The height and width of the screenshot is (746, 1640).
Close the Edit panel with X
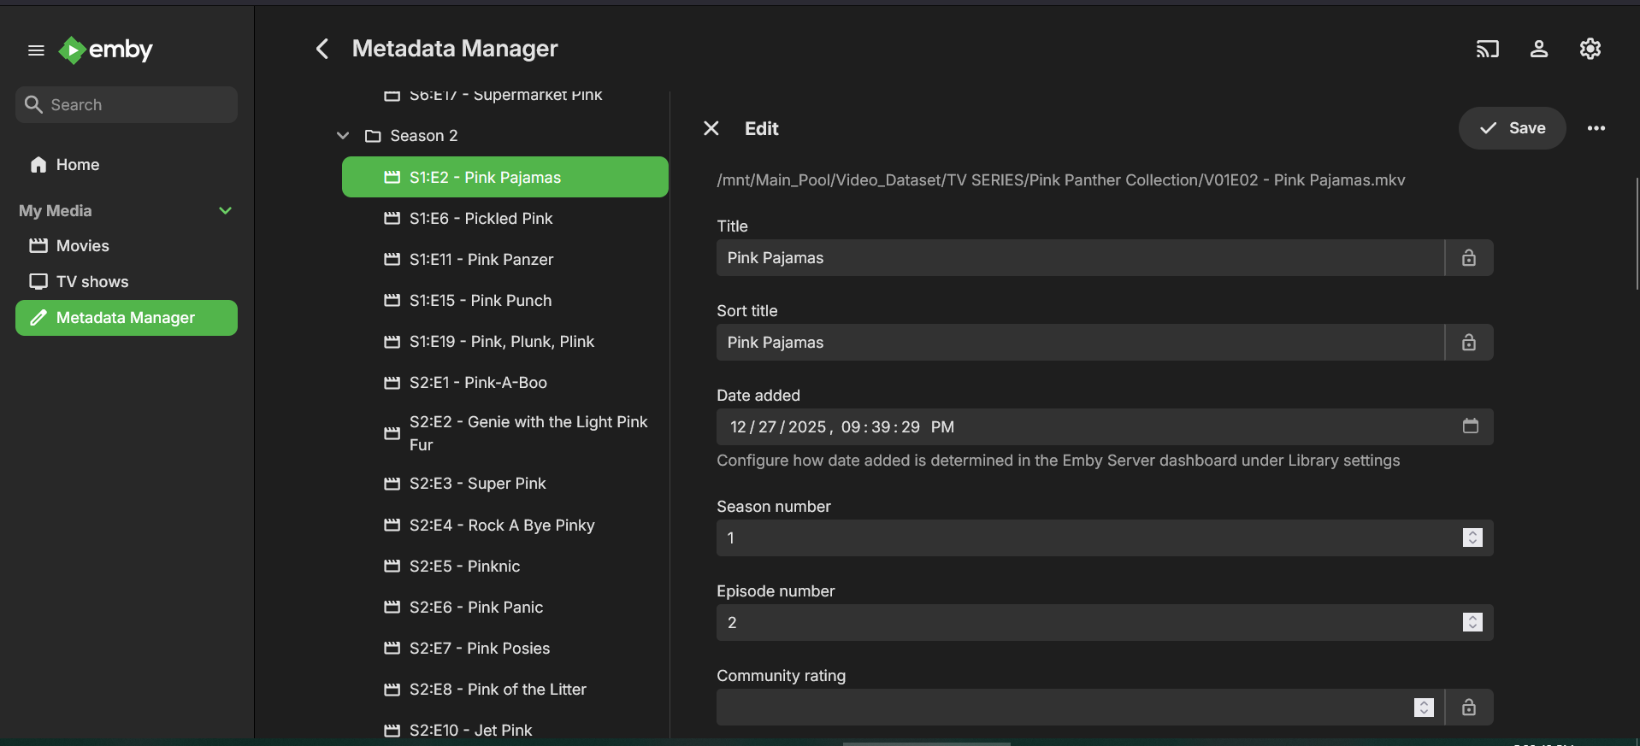[711, 128]
